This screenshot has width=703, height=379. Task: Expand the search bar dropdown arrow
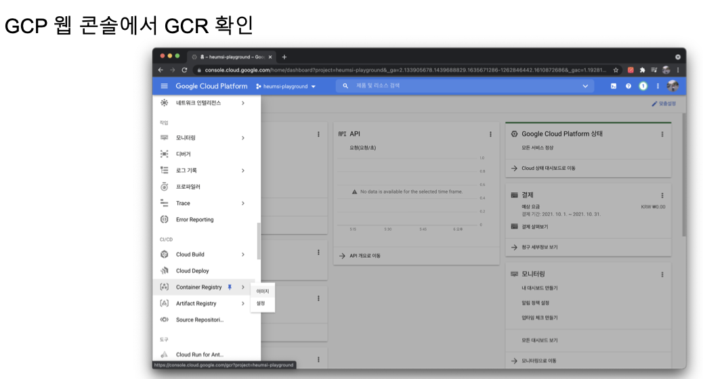(x=585, y=86)
